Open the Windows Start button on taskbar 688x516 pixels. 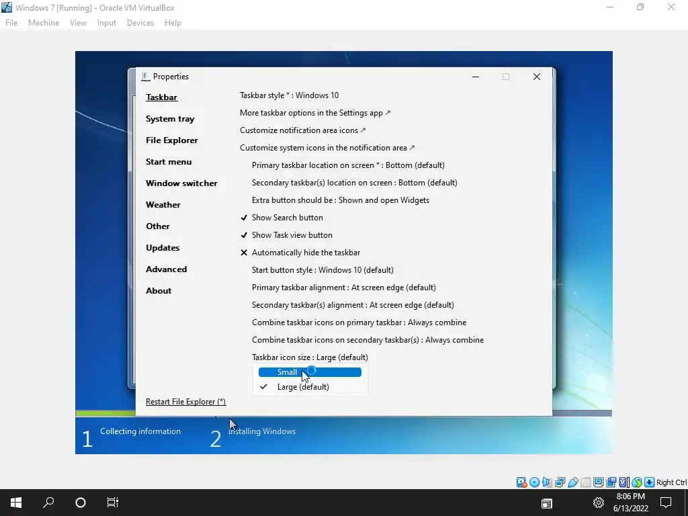click(x=16, y=503)
